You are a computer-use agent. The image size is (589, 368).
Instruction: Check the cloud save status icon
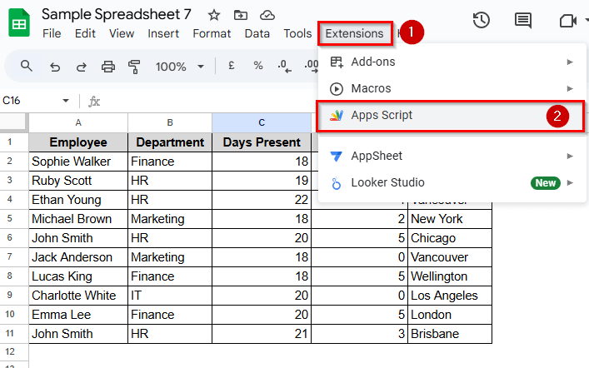click(x=267, y=15)
